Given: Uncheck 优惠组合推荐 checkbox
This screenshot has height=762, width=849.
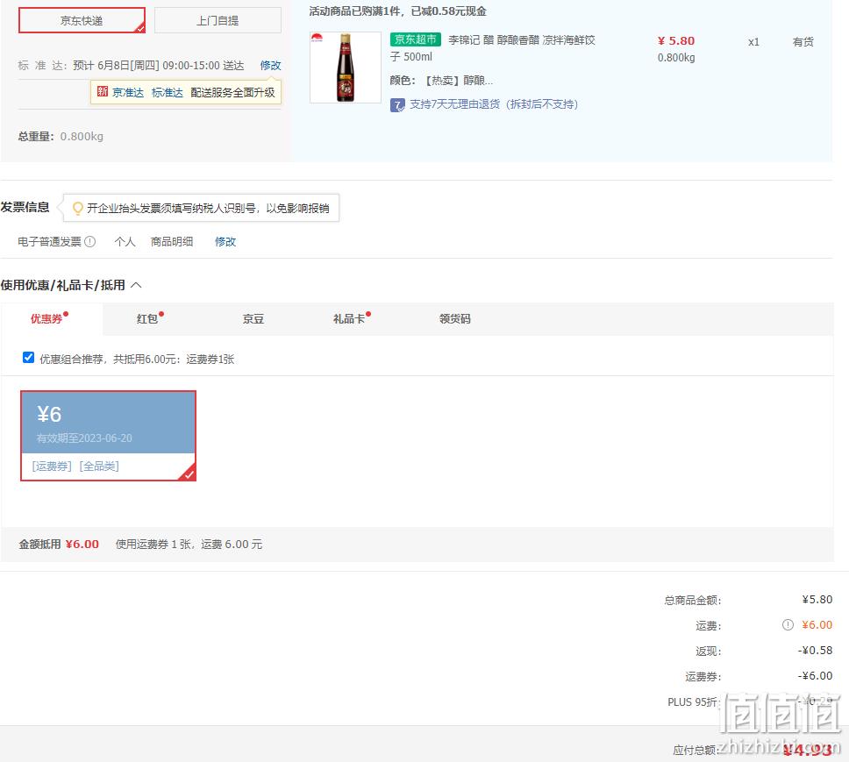Looking at the screenshot, I should click(28, 358).
